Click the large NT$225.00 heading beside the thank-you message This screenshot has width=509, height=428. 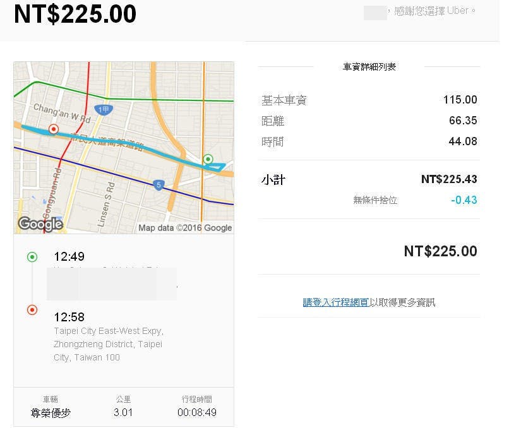point(75,14)
